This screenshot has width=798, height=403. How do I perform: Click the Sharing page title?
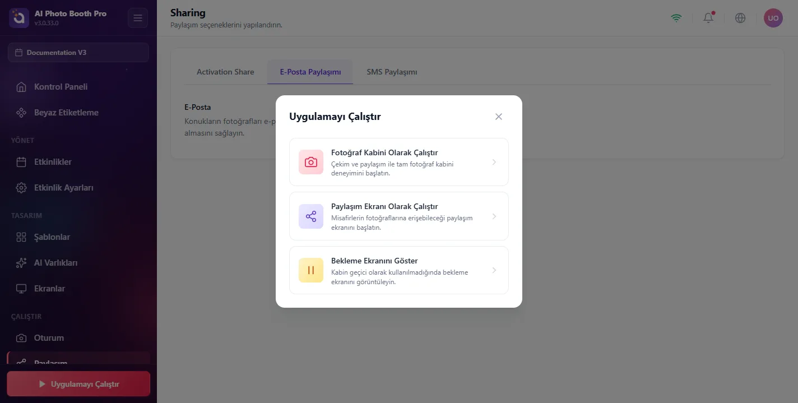coord(188,12)
